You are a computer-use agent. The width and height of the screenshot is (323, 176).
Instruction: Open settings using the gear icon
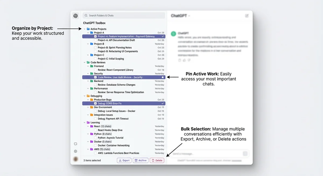76,151
